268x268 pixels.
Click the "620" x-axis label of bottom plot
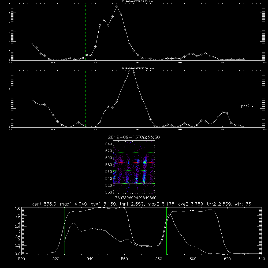tap(227, 259)
